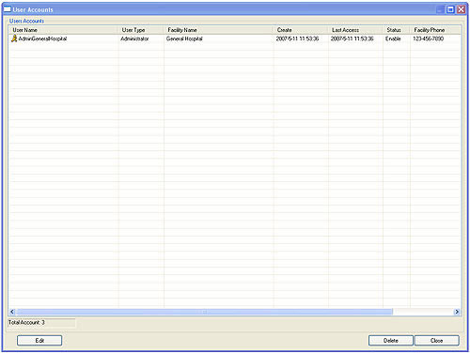Viewport: 470px width, 353px height.
Task: Click the User Accounts group label
Action: click(x=26, y=21)
